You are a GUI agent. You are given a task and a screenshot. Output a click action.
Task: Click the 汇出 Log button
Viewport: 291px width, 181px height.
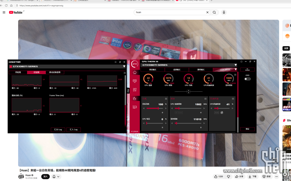pos(58,129)
